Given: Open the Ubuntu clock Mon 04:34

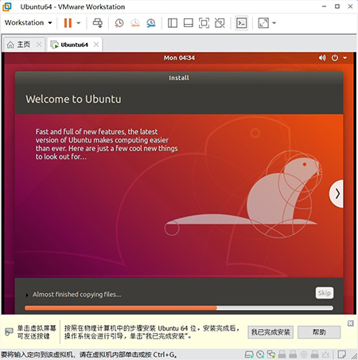Looking at the screenshot, I should (179, 57).
